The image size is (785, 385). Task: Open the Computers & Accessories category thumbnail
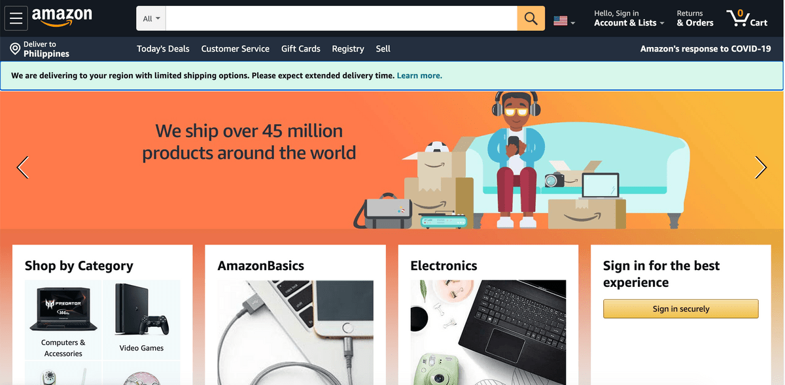[63, 320]
